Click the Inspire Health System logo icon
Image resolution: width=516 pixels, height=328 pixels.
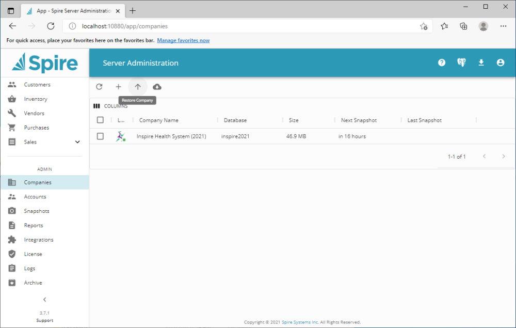pos(121,136)
